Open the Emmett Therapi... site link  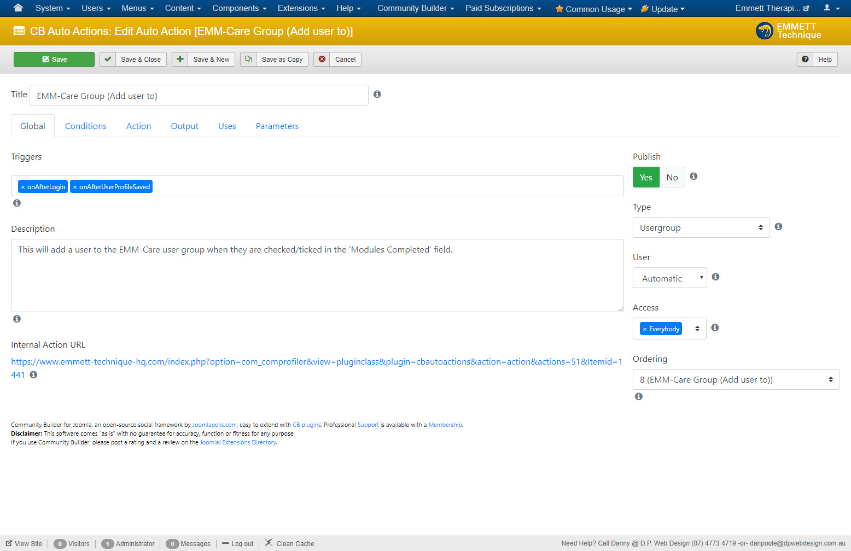(772, 8)
